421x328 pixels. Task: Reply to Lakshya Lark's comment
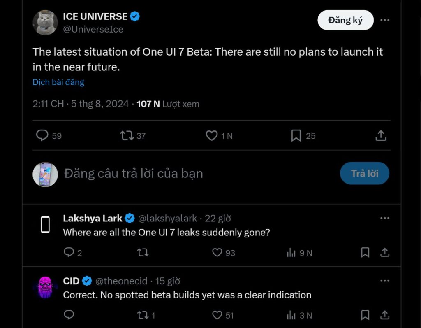pos(69,252)
